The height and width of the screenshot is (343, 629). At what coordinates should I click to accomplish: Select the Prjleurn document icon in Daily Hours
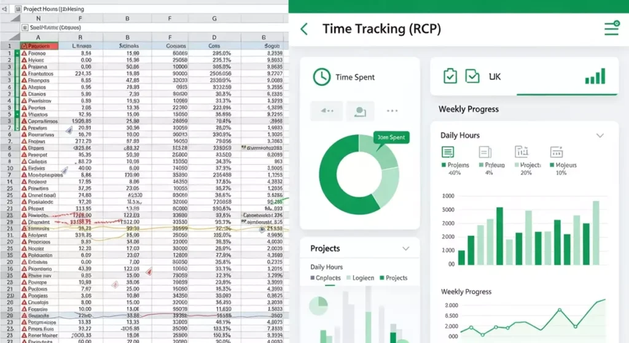pos(485,152)
